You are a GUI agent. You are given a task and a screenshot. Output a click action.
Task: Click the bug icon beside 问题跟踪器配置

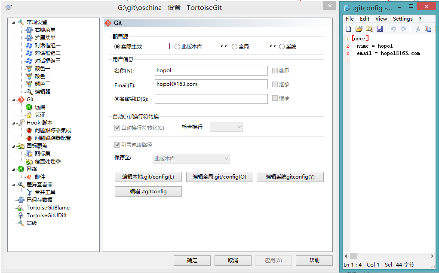(x=29, y=138)
